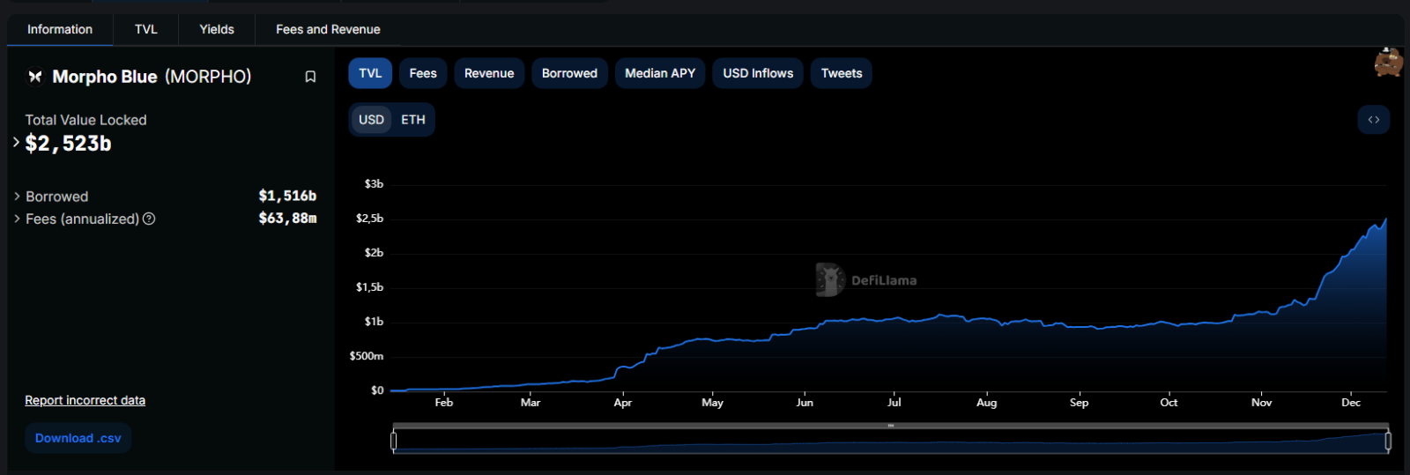Bookmark Morpho Blue protocol
1410x475 pixels.
pyautogui.click(x=310, y=77)
